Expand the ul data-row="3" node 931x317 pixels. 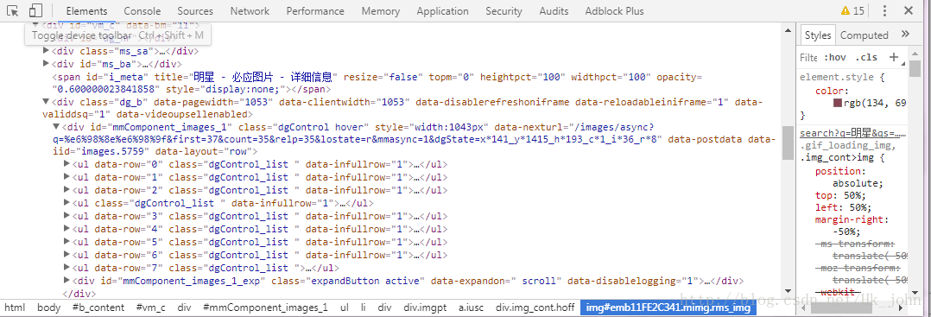coord(66,216)
